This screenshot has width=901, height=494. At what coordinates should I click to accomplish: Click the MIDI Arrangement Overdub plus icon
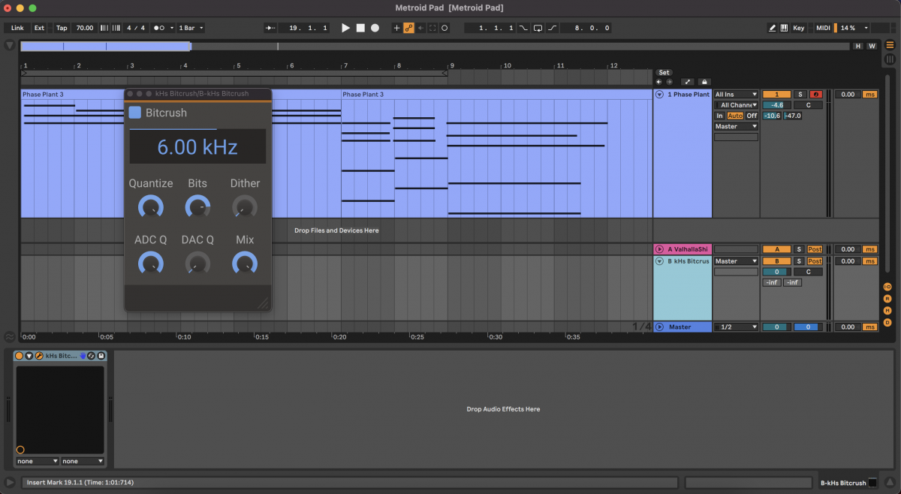(x=397, y=28)
